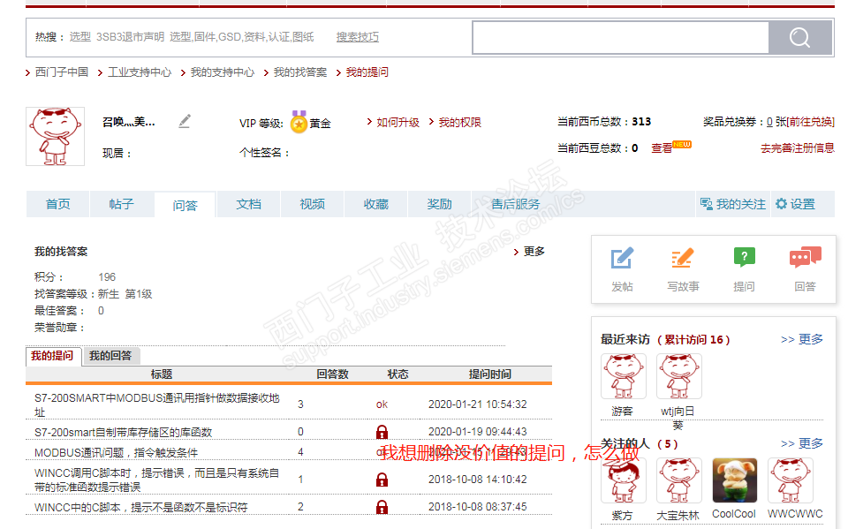Open followed user 大宝朱林 avatar

click(678, 480)
